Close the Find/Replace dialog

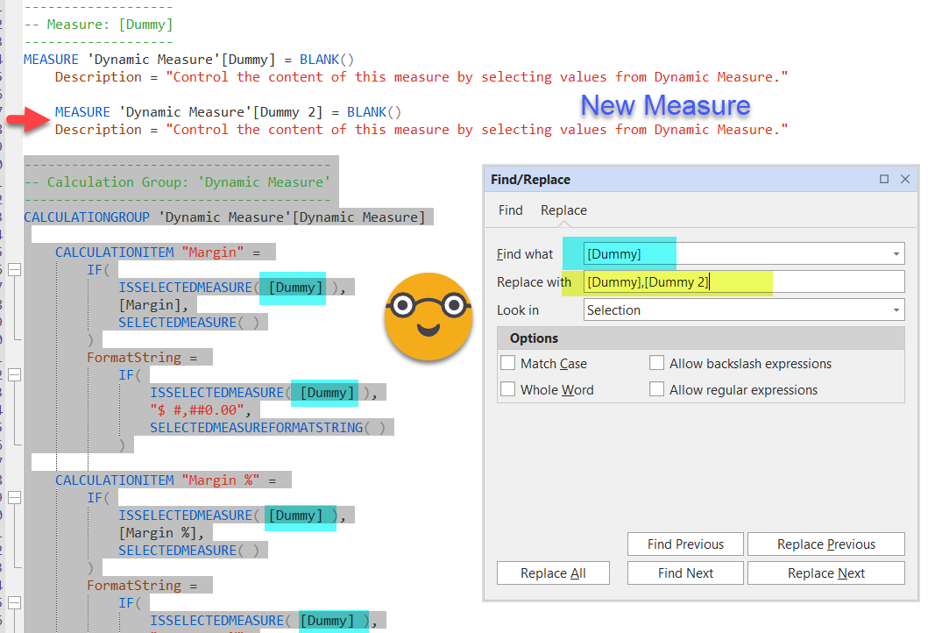tap(905, 179)
